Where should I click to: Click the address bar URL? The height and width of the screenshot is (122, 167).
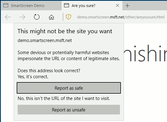click(121, 17)
